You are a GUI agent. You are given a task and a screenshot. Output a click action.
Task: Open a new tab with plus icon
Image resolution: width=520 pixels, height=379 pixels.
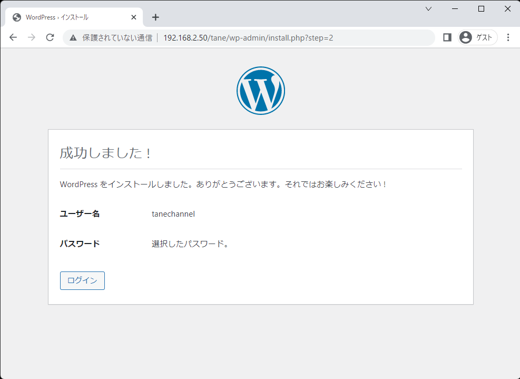[155, 17]
